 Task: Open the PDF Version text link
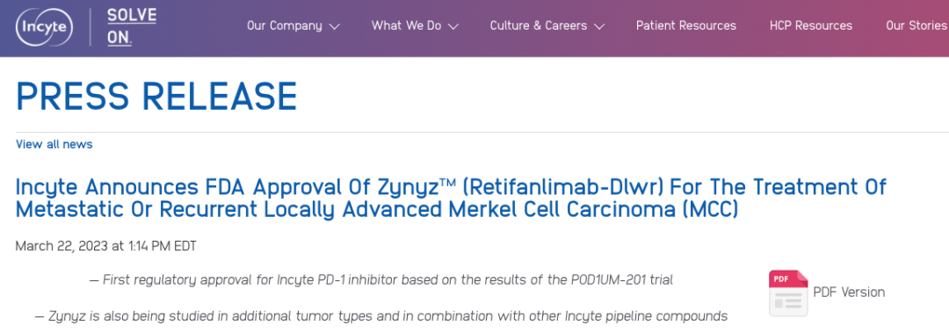tap(849, 293)
